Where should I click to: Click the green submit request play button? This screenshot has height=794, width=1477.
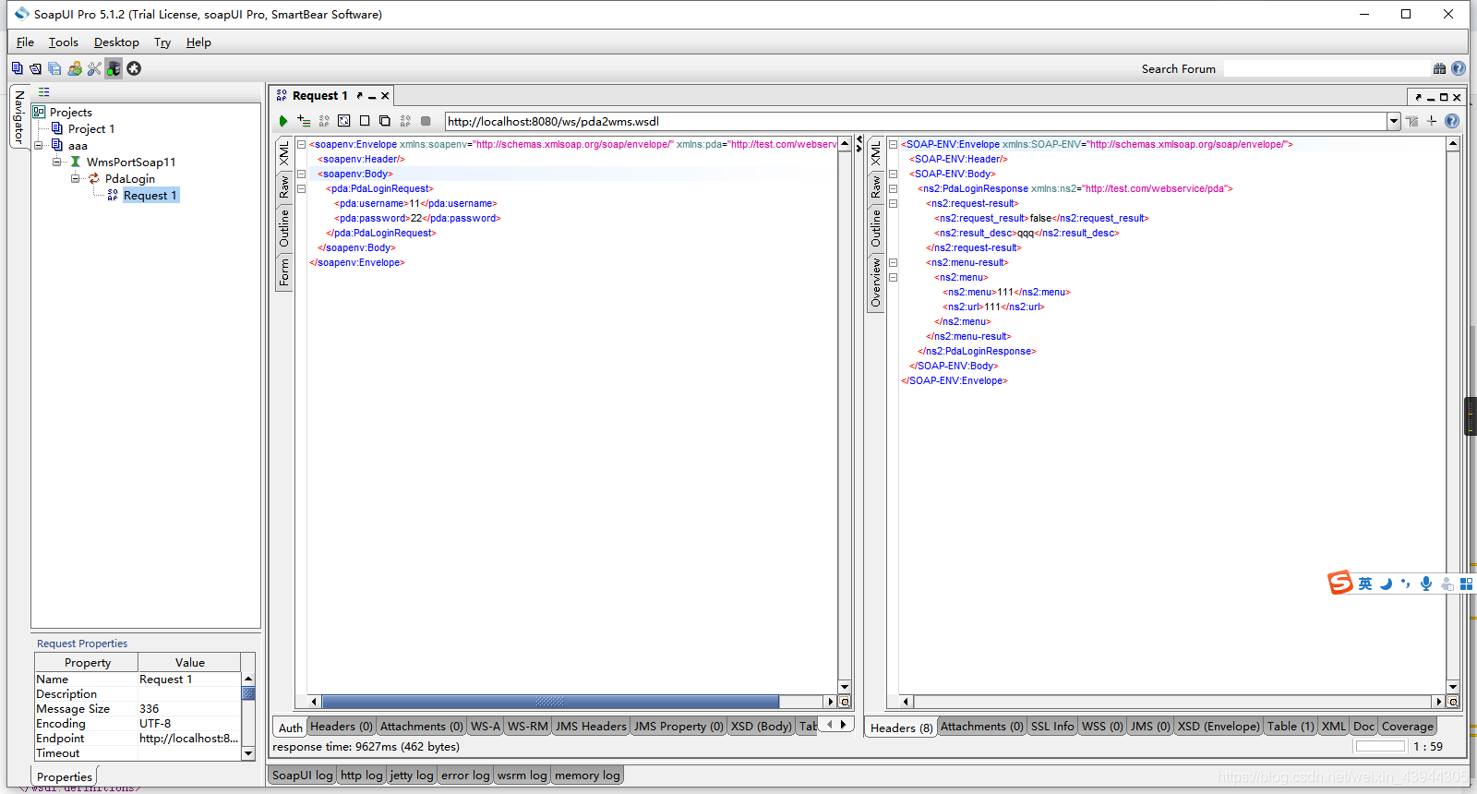pos(283,121)
